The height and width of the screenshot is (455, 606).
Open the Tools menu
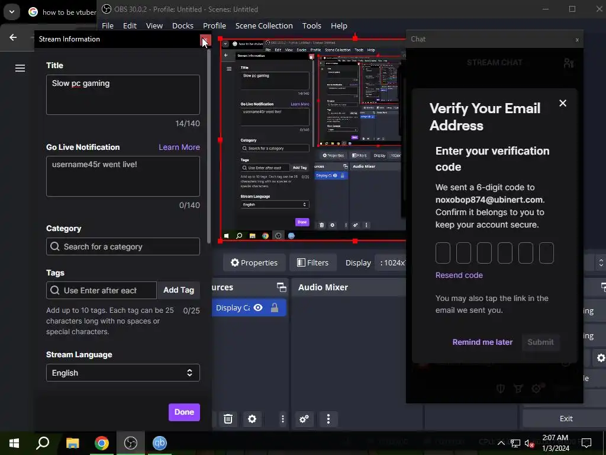tap(311, 25)
